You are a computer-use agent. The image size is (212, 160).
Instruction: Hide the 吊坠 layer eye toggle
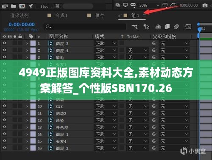4,120
